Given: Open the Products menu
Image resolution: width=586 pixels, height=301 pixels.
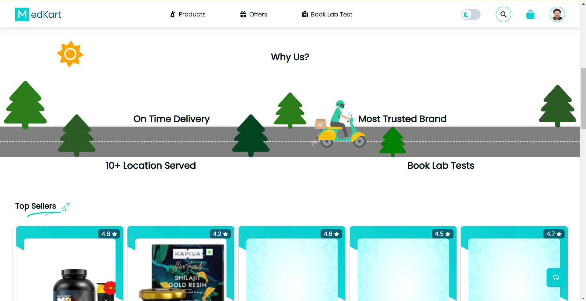Looking at the screenshot, I should (x=188, y=14).
